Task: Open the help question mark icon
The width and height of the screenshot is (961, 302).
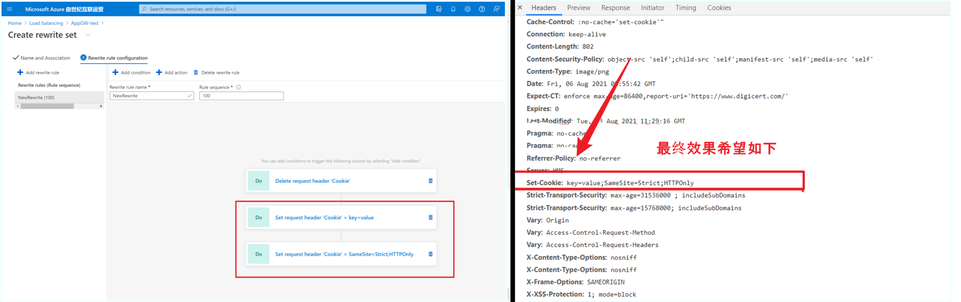Action: pos(482,9)
